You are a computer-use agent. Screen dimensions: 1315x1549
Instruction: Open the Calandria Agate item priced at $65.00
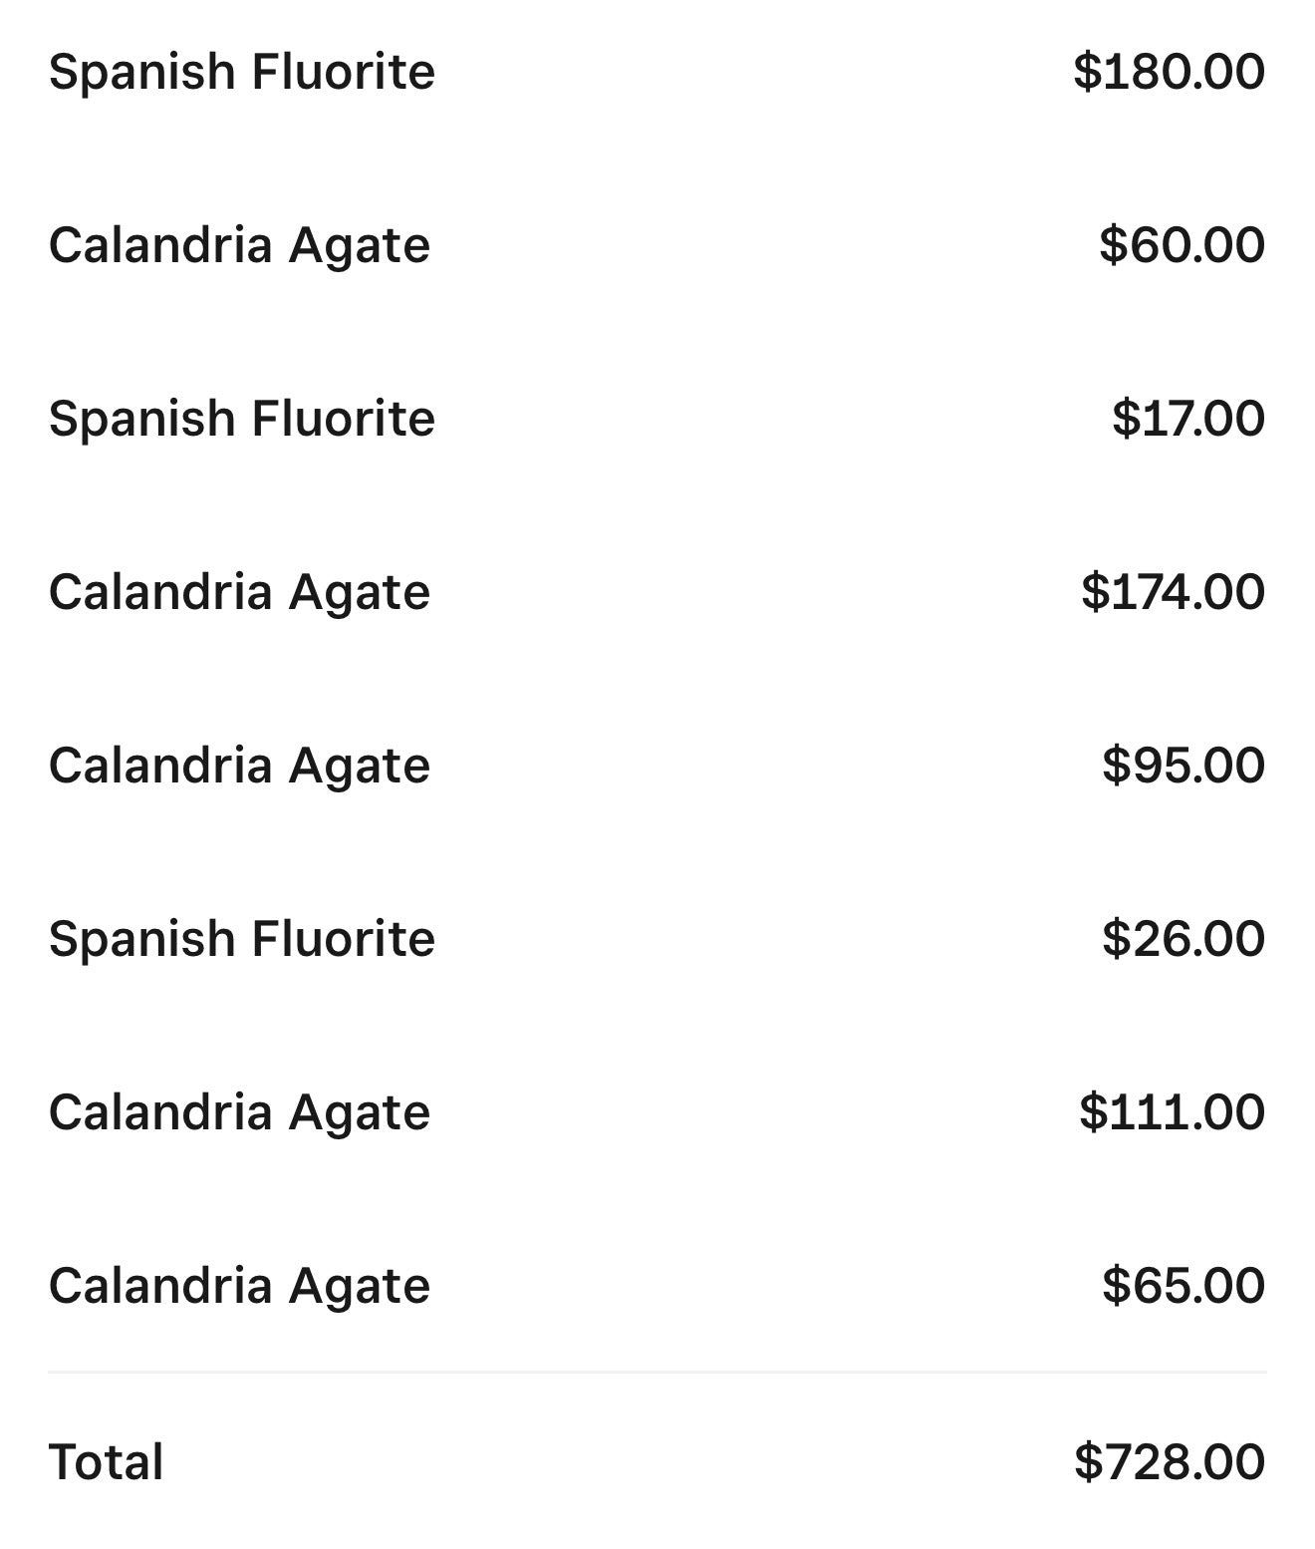click(x=239, y=1286)
